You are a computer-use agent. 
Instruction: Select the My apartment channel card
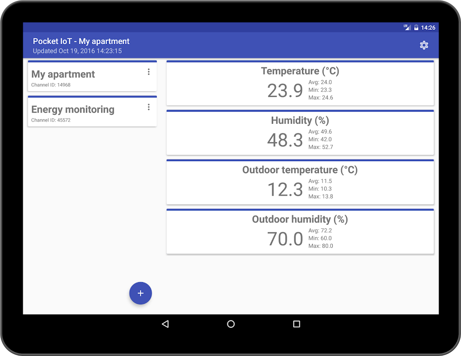click(92, 76)
